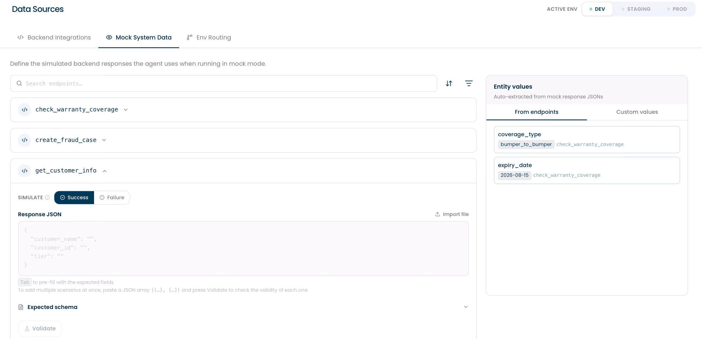
Task: Select the Success simulate option
Action: (74, 197)
